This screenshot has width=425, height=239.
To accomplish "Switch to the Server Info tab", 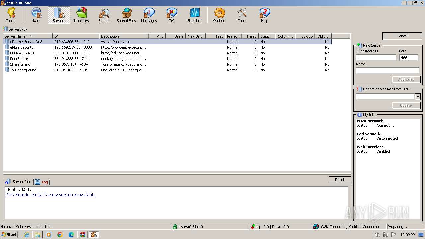I will point(18,182).
